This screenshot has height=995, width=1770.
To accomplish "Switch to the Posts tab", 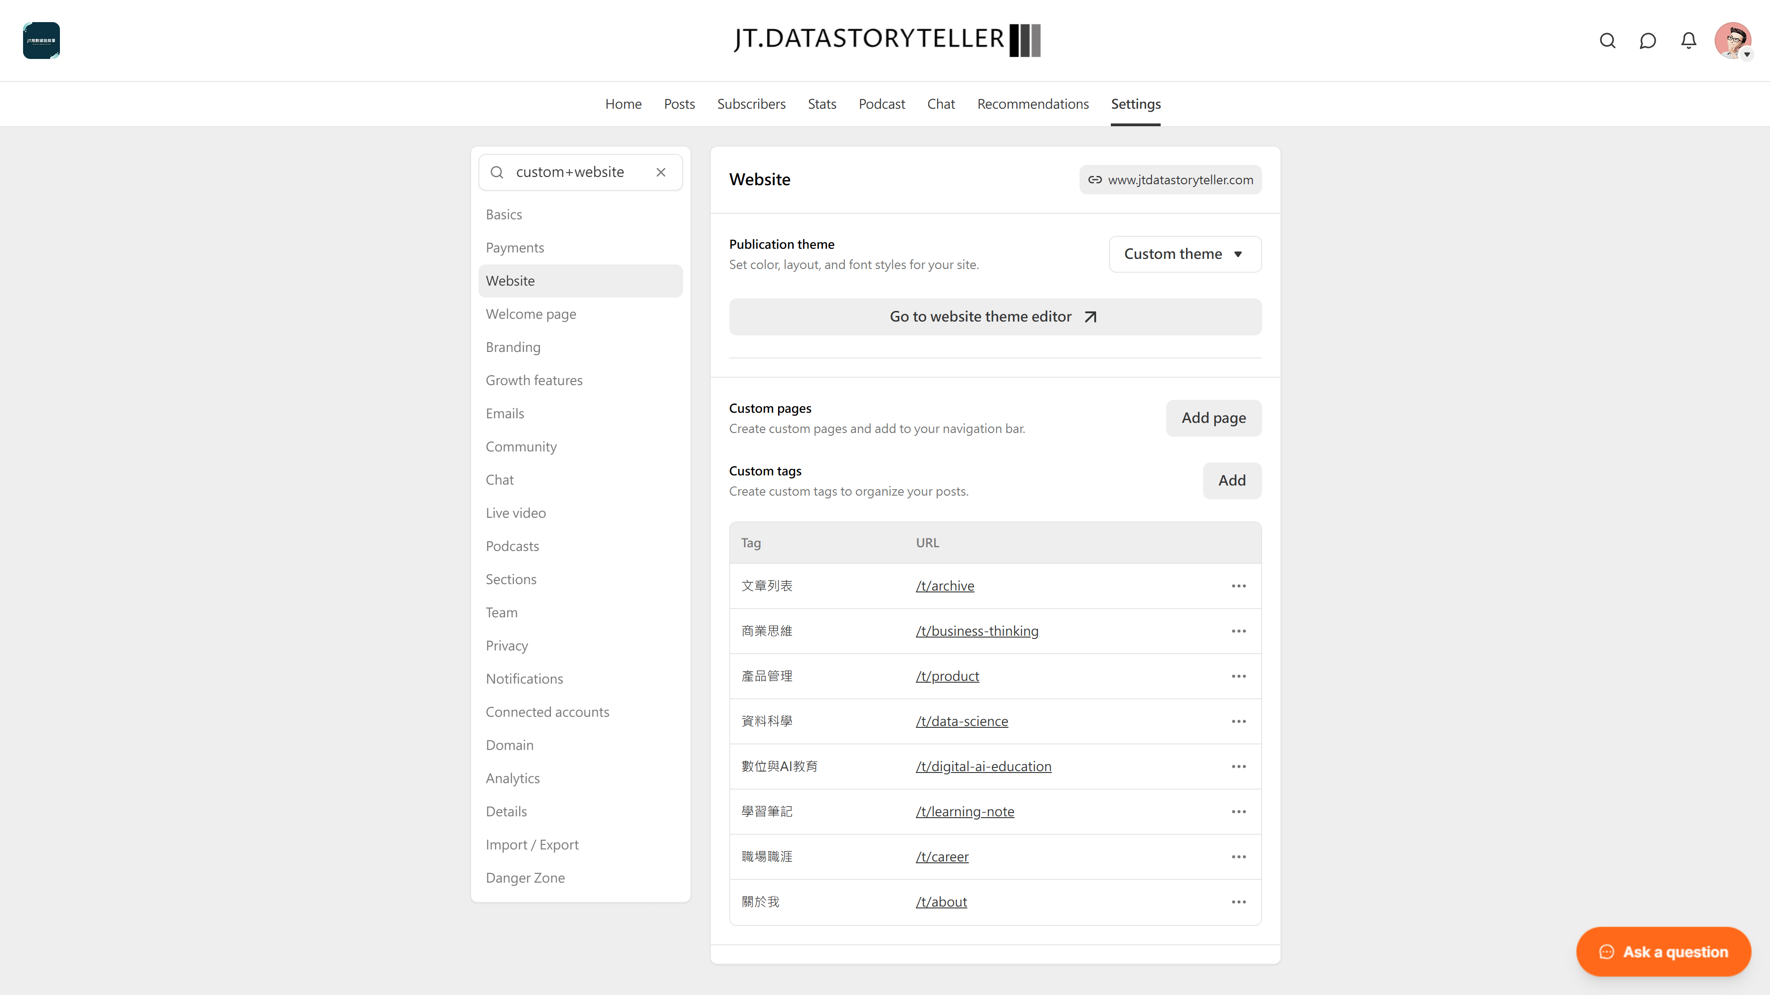I will coord(679,104).
